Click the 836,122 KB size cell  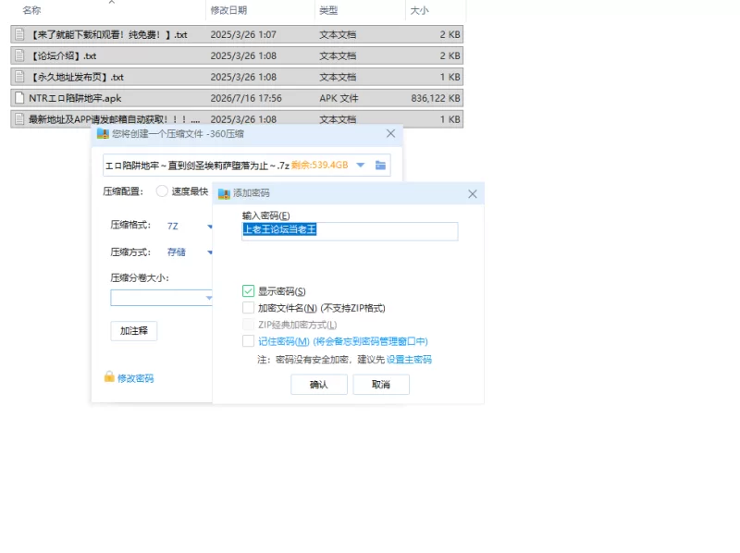click(x=435, y=98)
